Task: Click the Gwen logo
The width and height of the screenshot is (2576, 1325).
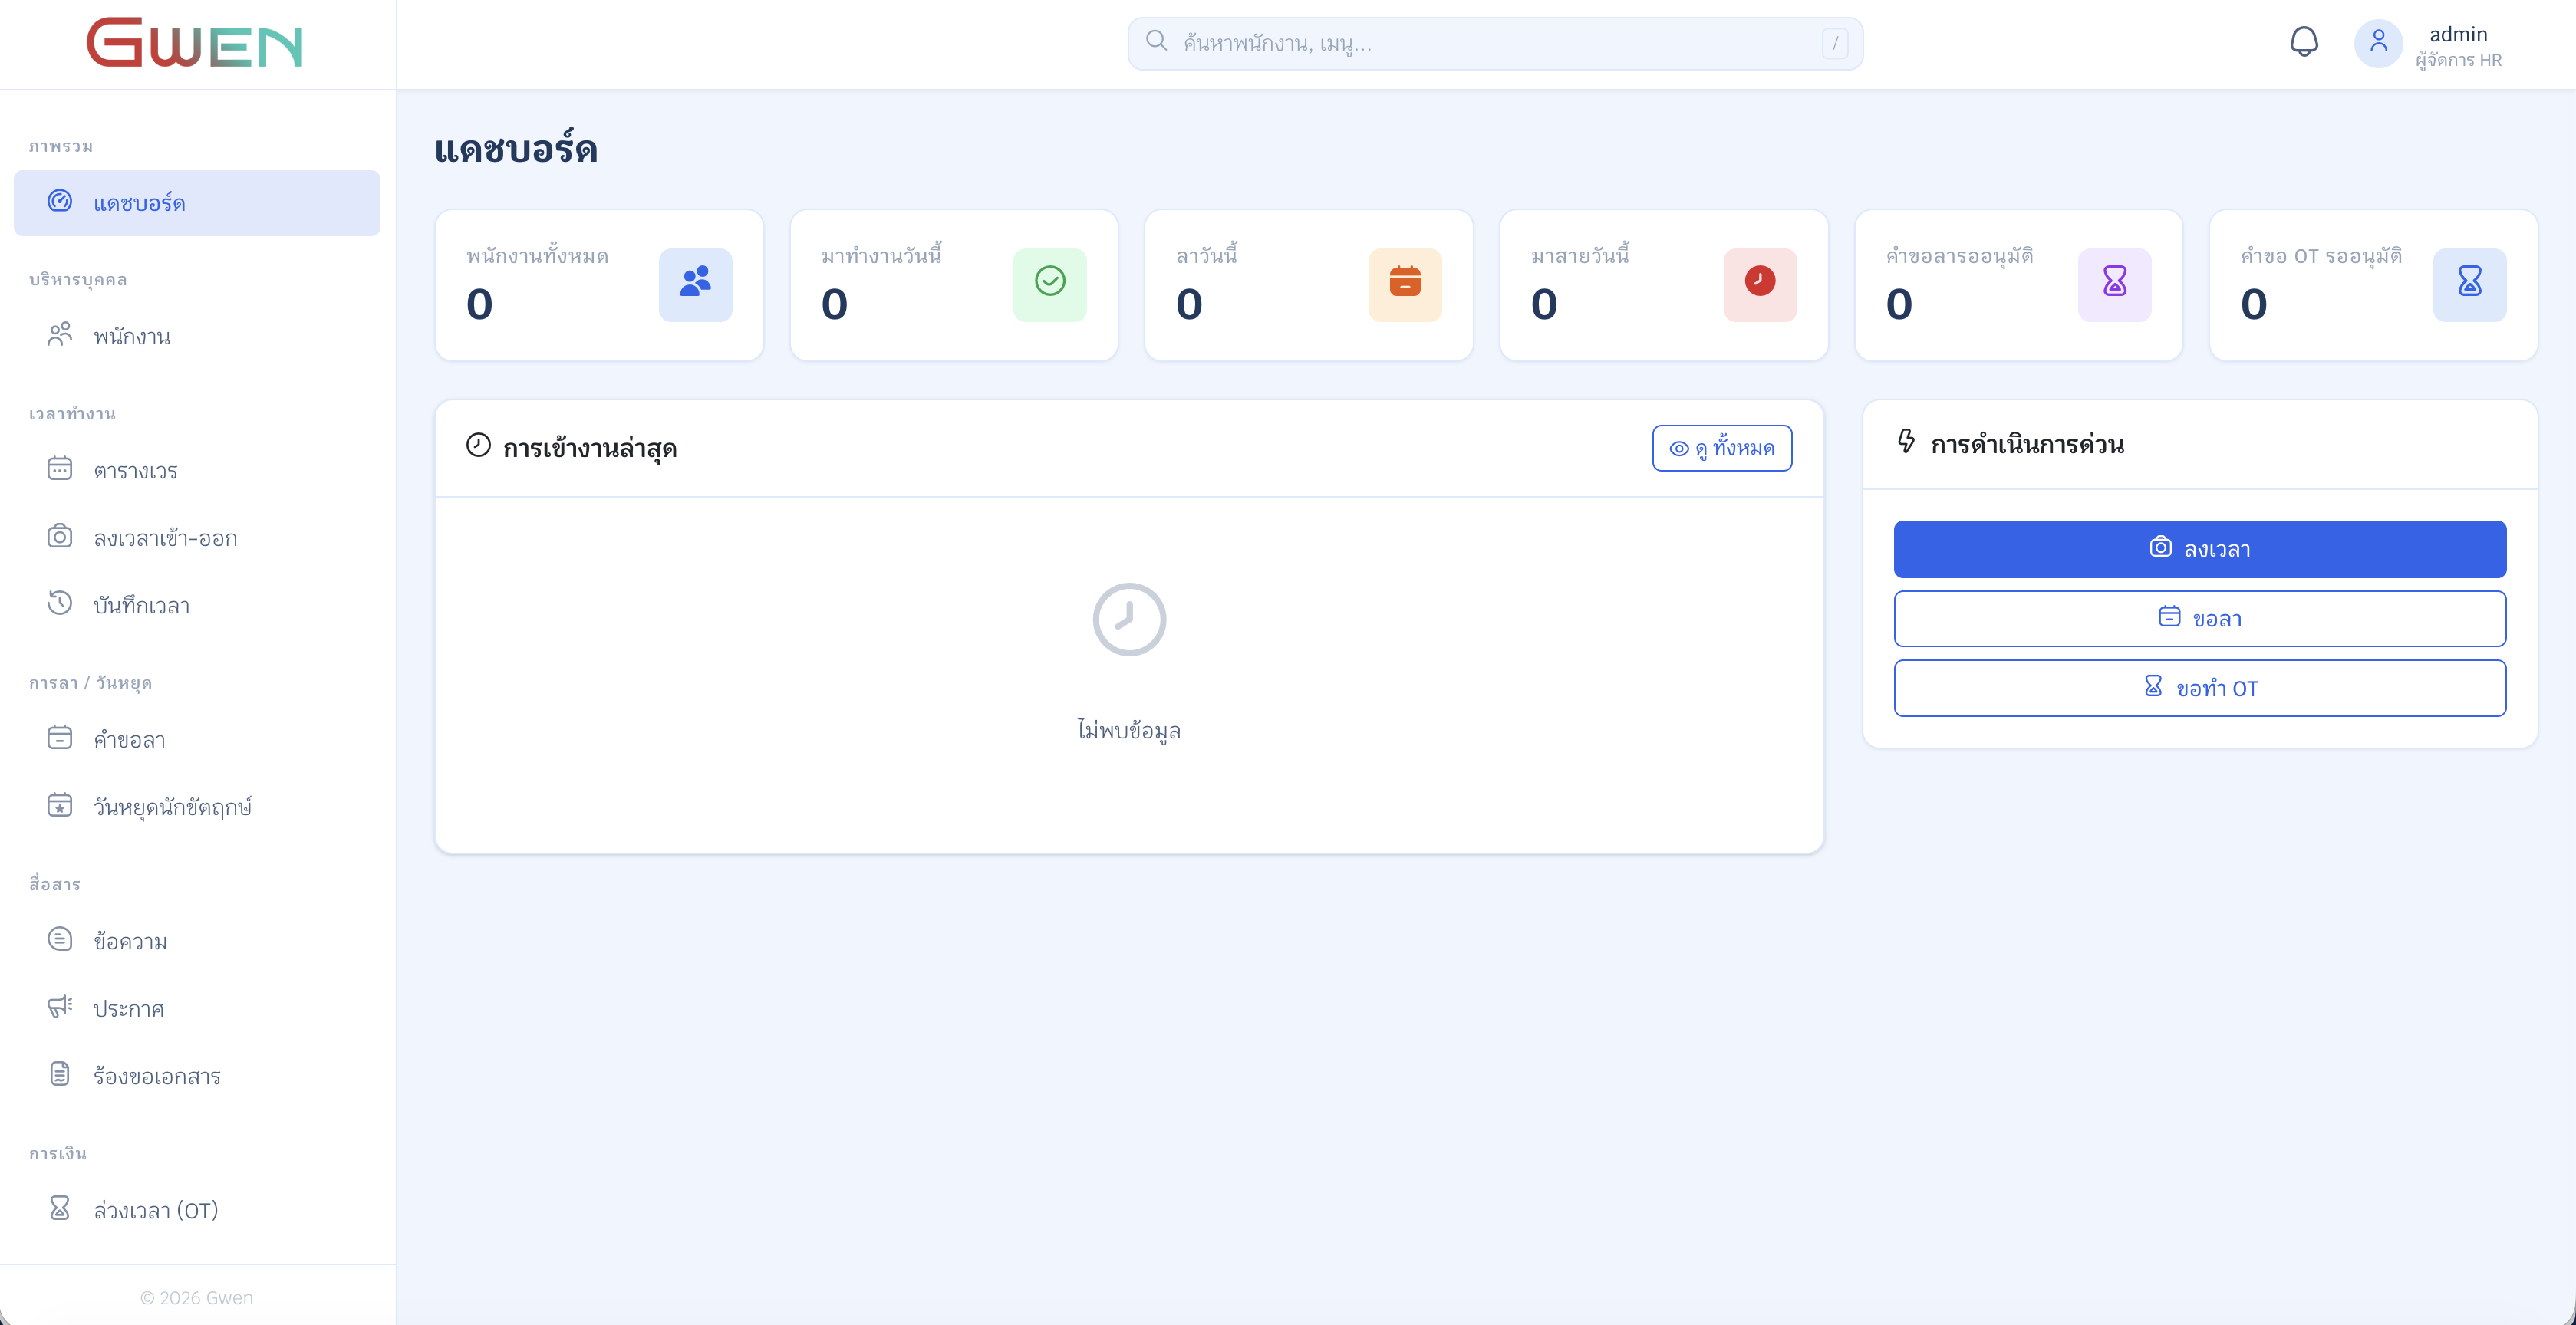Action: click(195, 44)
